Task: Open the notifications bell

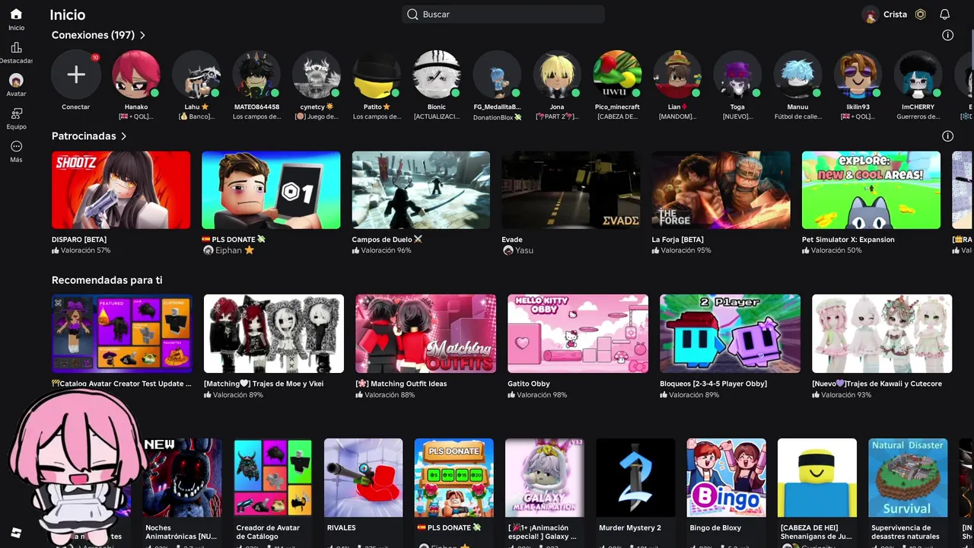Action: click(x=944, y=14)
